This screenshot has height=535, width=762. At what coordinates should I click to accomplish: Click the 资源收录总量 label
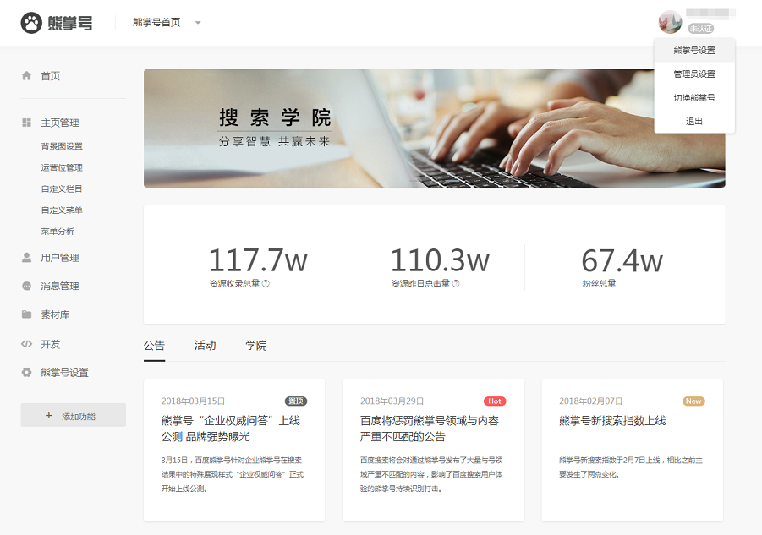(x=235, y=283)
